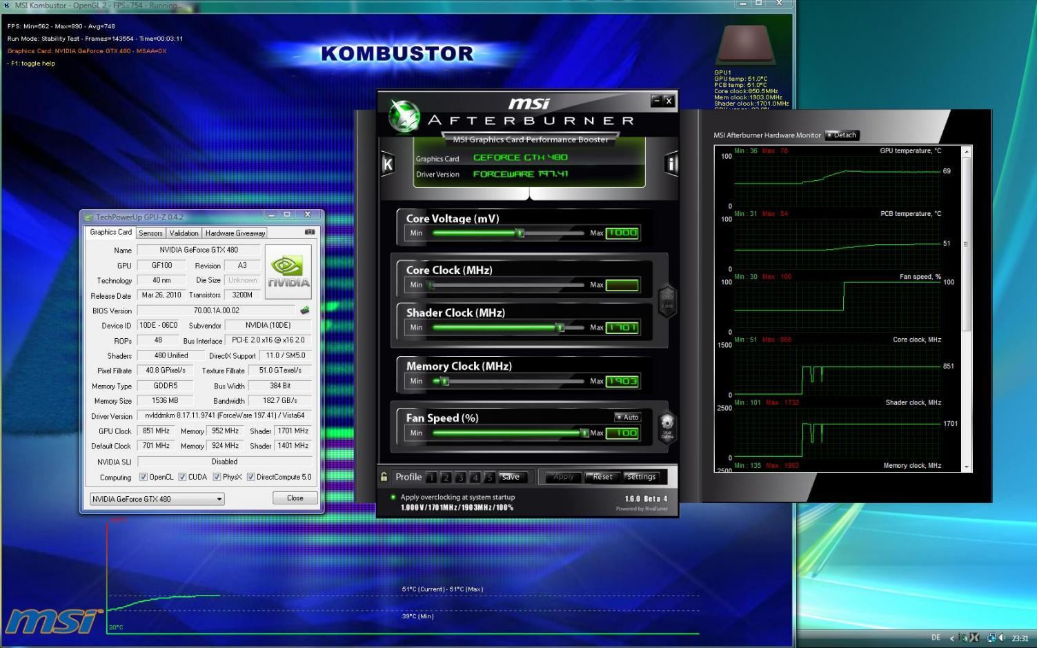Click GPU-Z screenshot camera icon
Viewport: 1037px width, 648px height.
310,233
